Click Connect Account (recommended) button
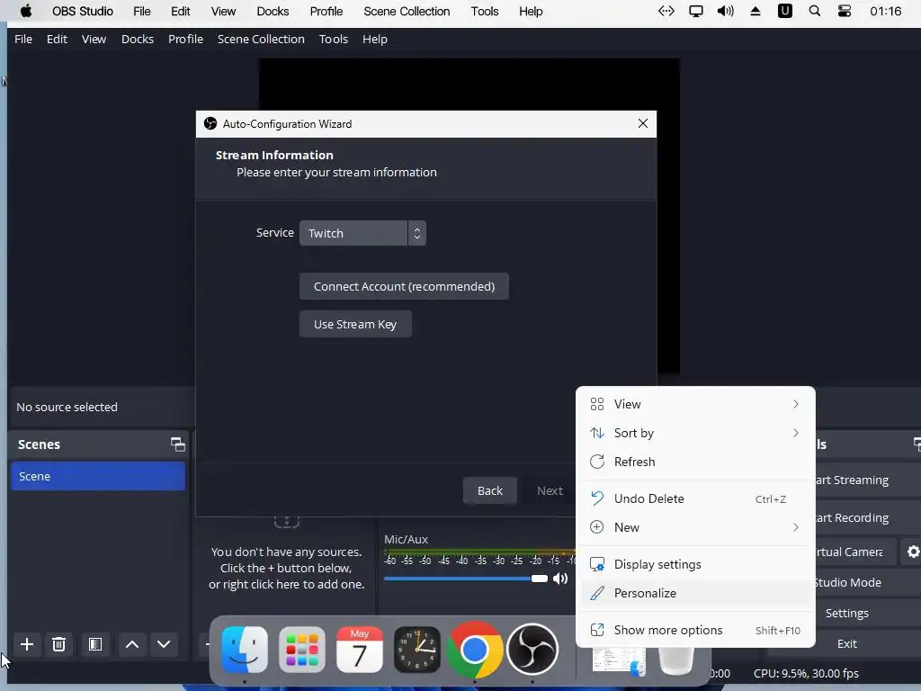Viewport: 921px width, 691px height. pyautogui.click(x=404, y=286)
